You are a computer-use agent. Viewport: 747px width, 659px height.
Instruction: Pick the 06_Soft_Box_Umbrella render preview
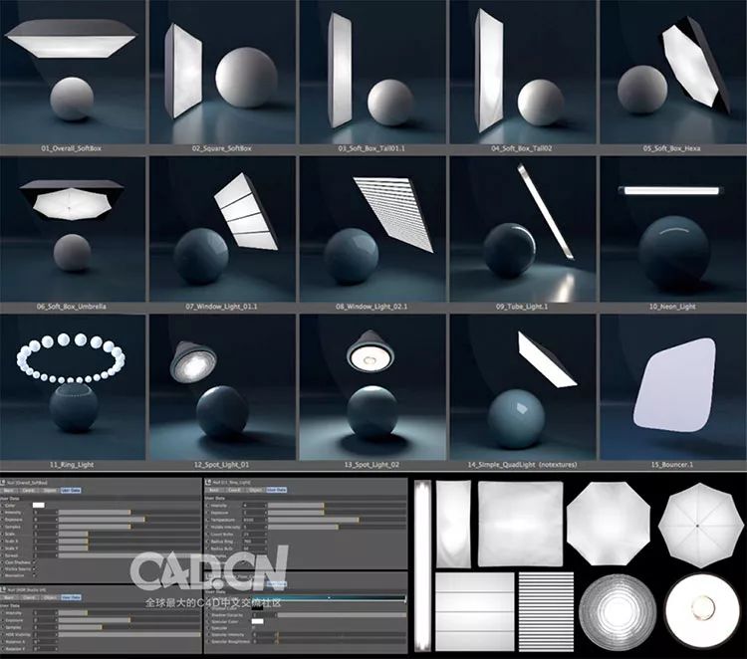(x=74, y=229)
